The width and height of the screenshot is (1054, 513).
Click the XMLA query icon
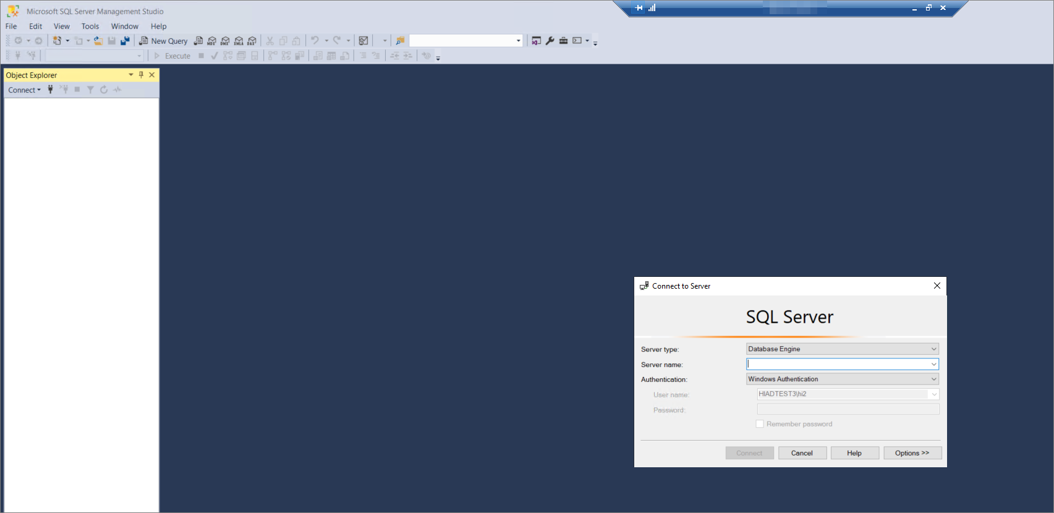(x=239, y=41)
